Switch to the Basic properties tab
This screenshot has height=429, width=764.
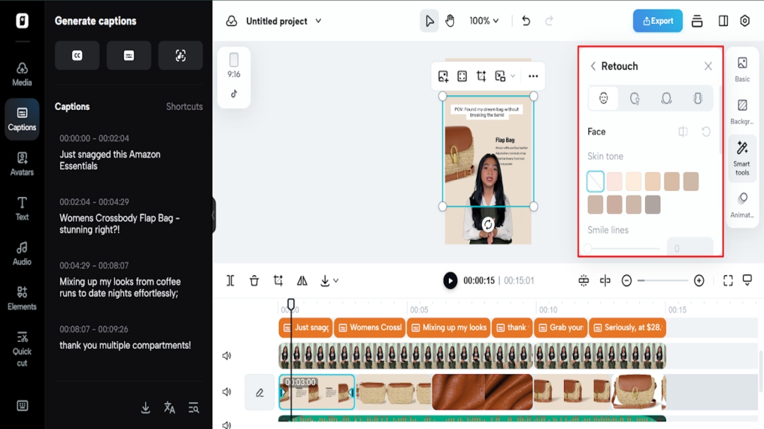coord(742,69)
